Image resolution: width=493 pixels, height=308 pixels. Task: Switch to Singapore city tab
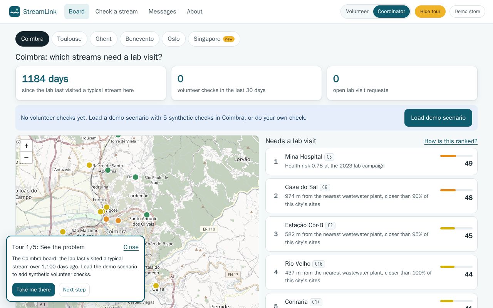tap(214, 39)
